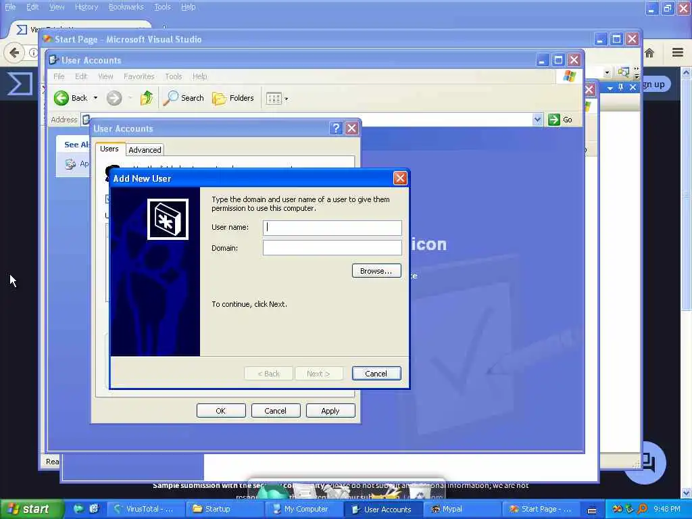The height and width of the screenshot is (519, 692).
Task: Click the Folders toolbar button
Action: [x=233, y=98]
